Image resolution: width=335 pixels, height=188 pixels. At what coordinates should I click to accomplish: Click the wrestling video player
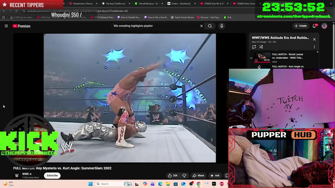pos(130,98)
